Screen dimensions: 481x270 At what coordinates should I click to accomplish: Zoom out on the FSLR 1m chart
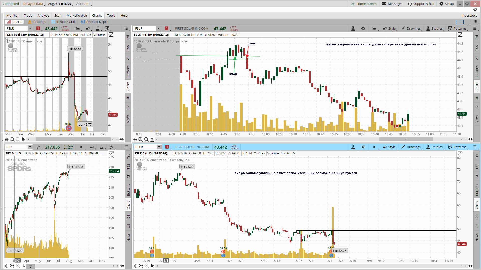(146, 139)
